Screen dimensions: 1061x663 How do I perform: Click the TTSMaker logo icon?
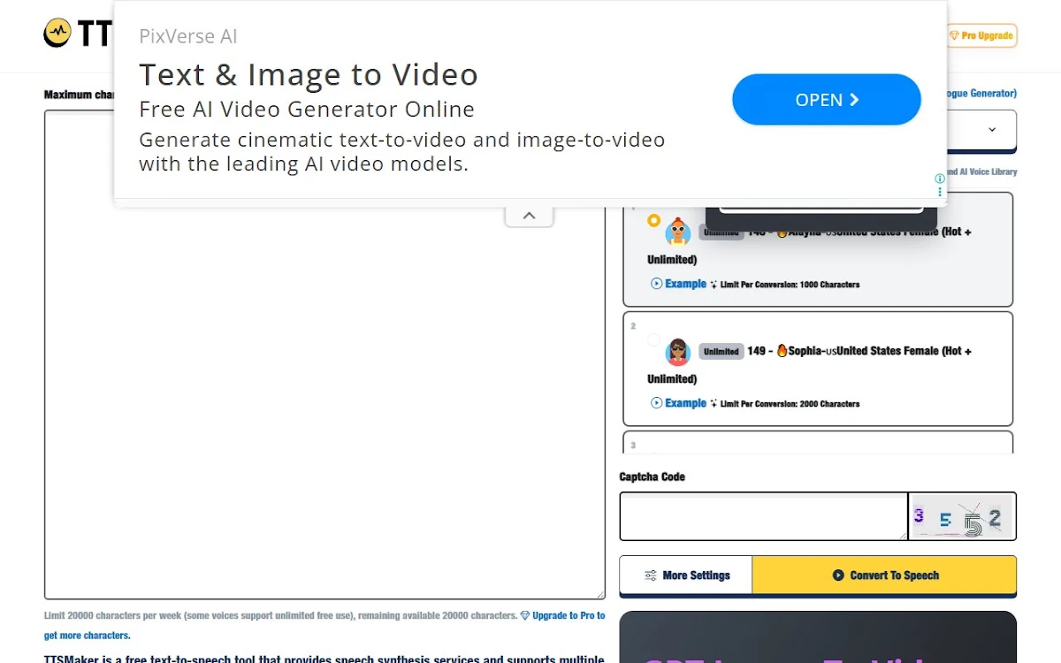pyautogui.click(x=57, y=34)
